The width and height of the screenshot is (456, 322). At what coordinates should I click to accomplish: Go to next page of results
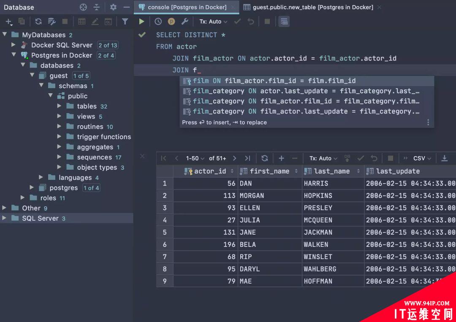pyautogui.click(x=234, y=158)
